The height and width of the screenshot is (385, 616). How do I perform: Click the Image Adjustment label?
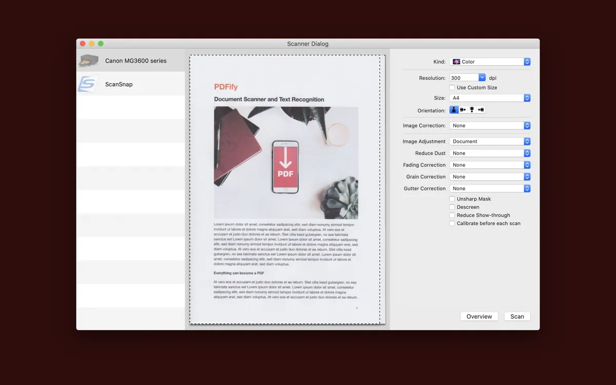click(x=425, y=142)
